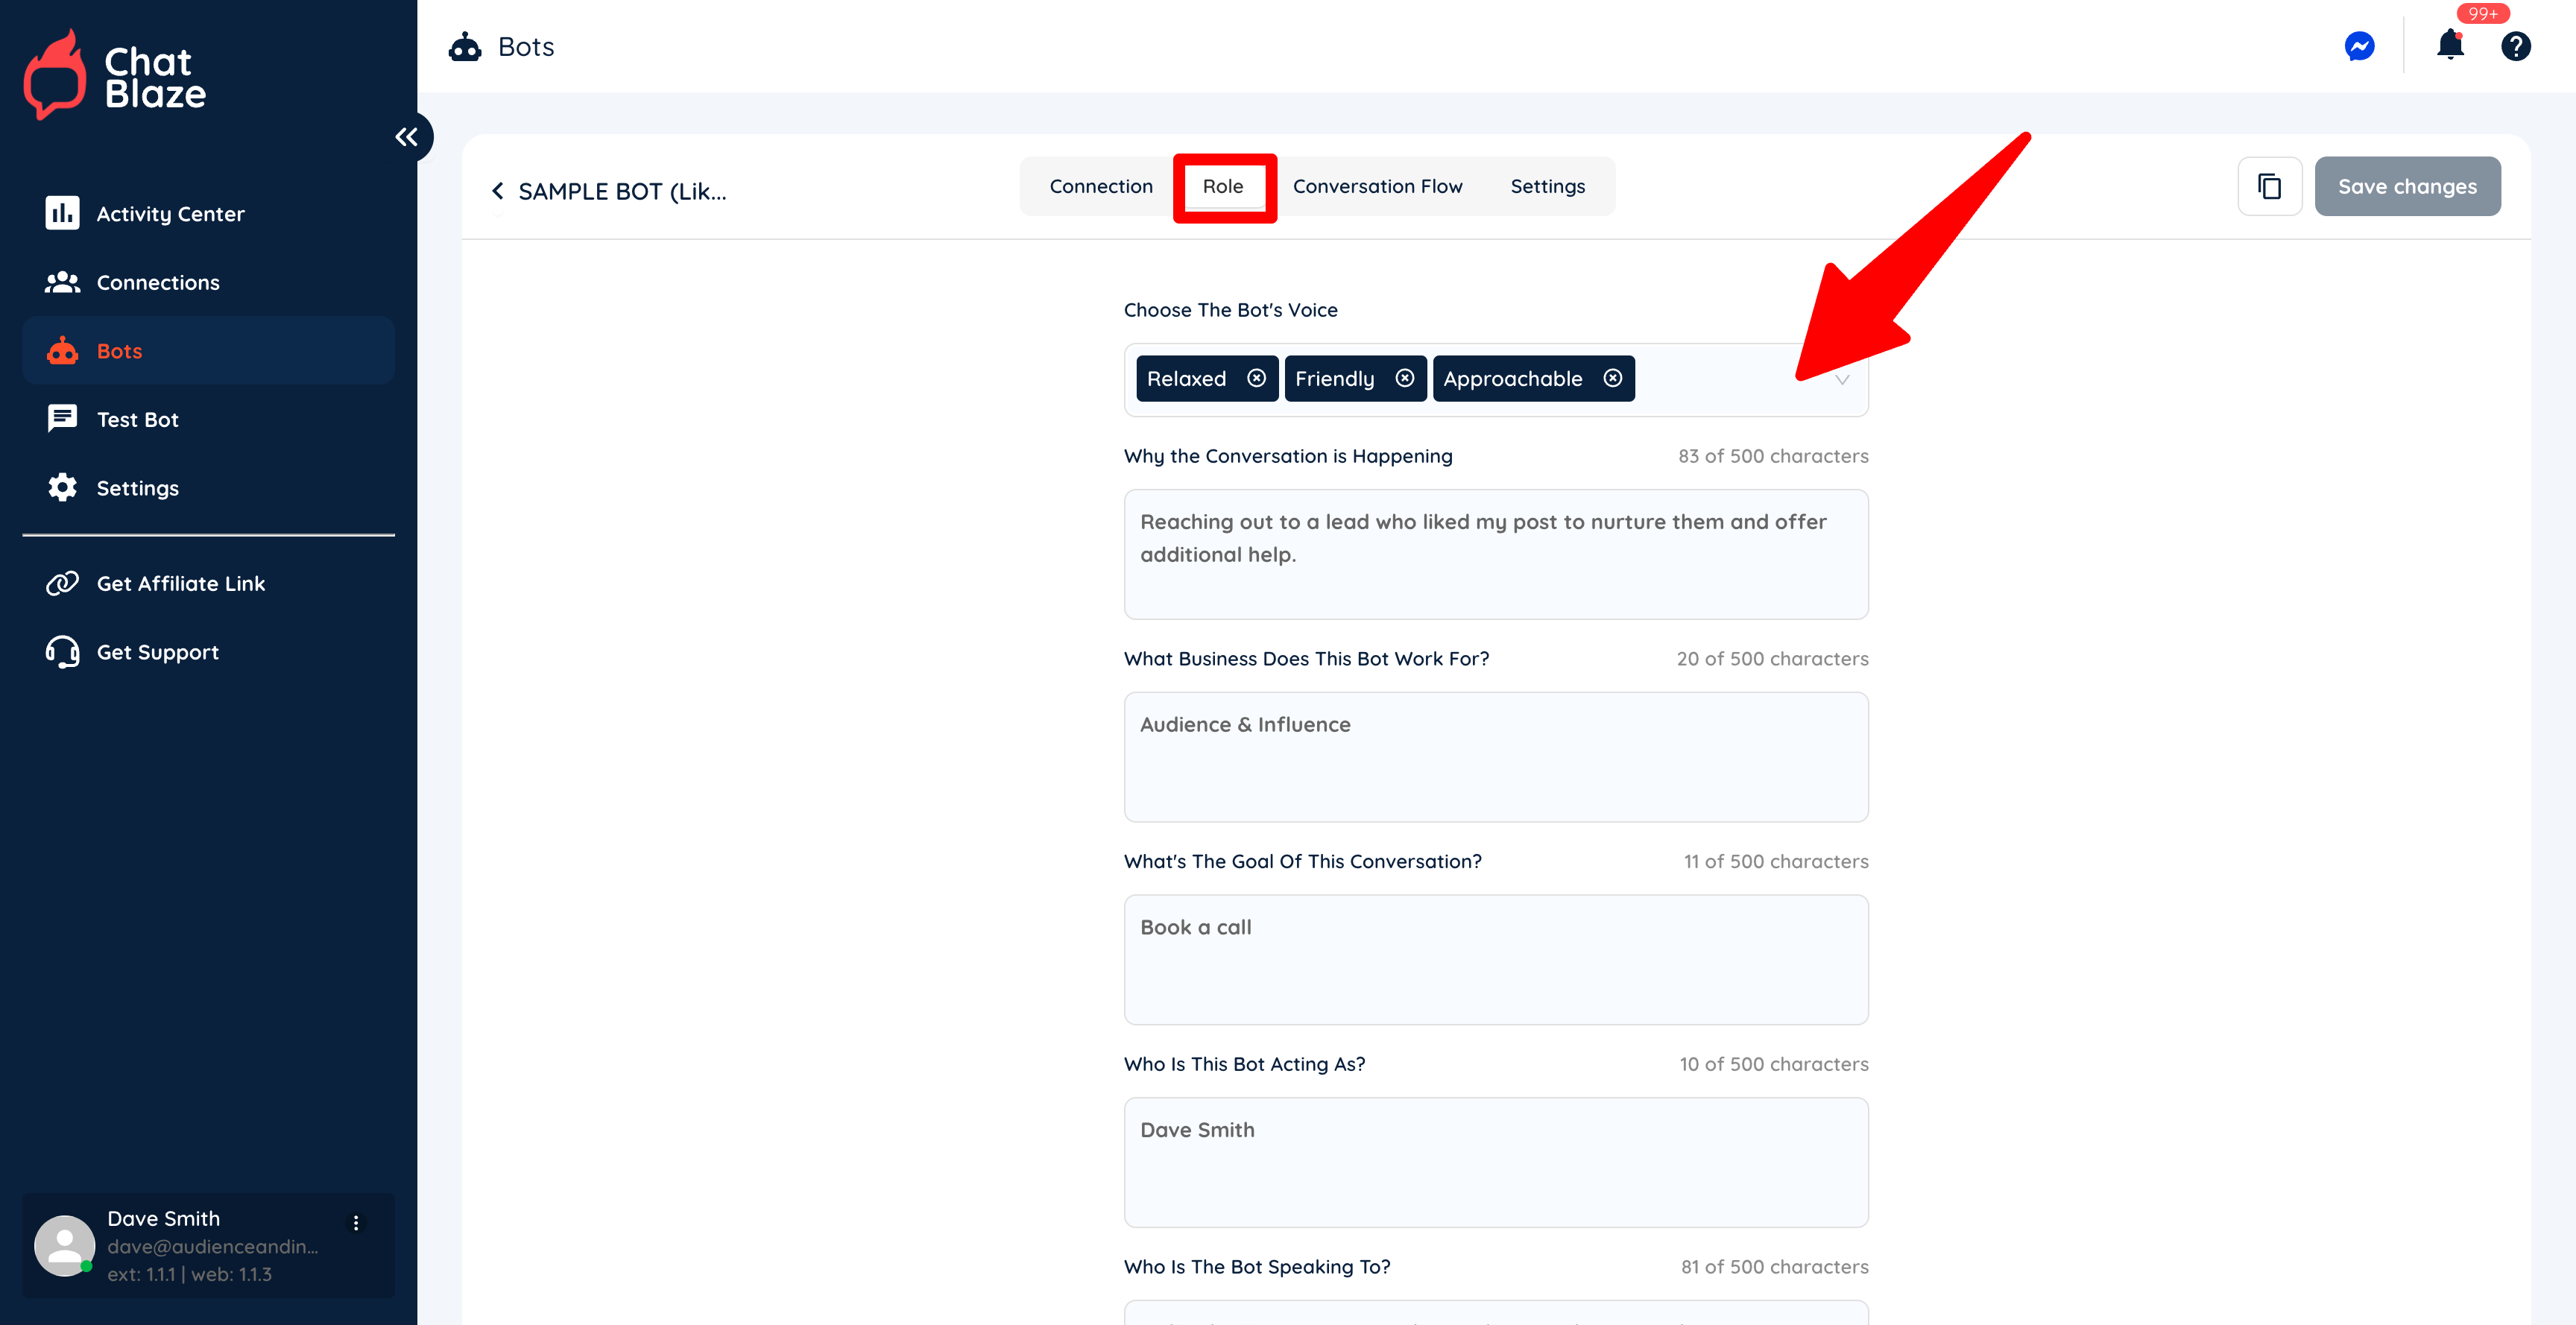The image size is (2576, 1325).
Task: Click the help question mark icon
Action: click(x=2515, y=46)
